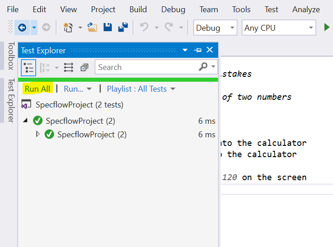Click the Open File folder icon

click(92, 28)
